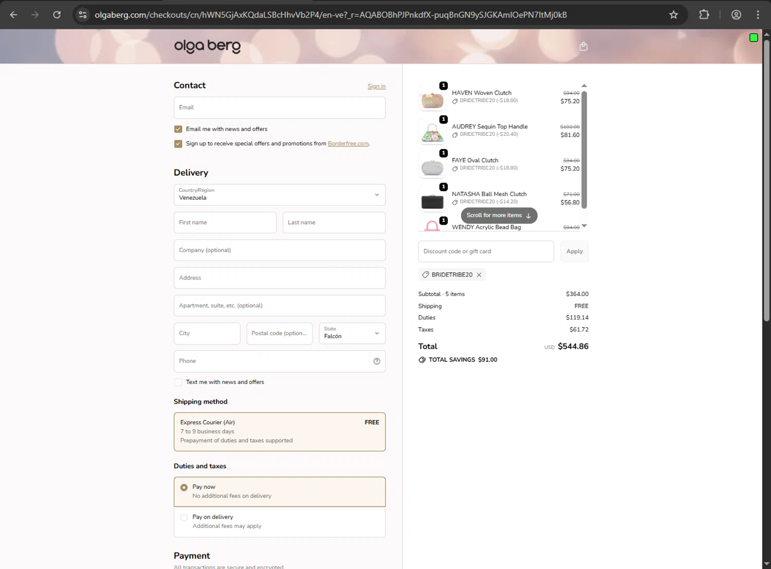The width and height of the screenshot is (771, 569).
Task: Open the HAVEN Woven Clutch thumbnail
Action: coord(432,98)
